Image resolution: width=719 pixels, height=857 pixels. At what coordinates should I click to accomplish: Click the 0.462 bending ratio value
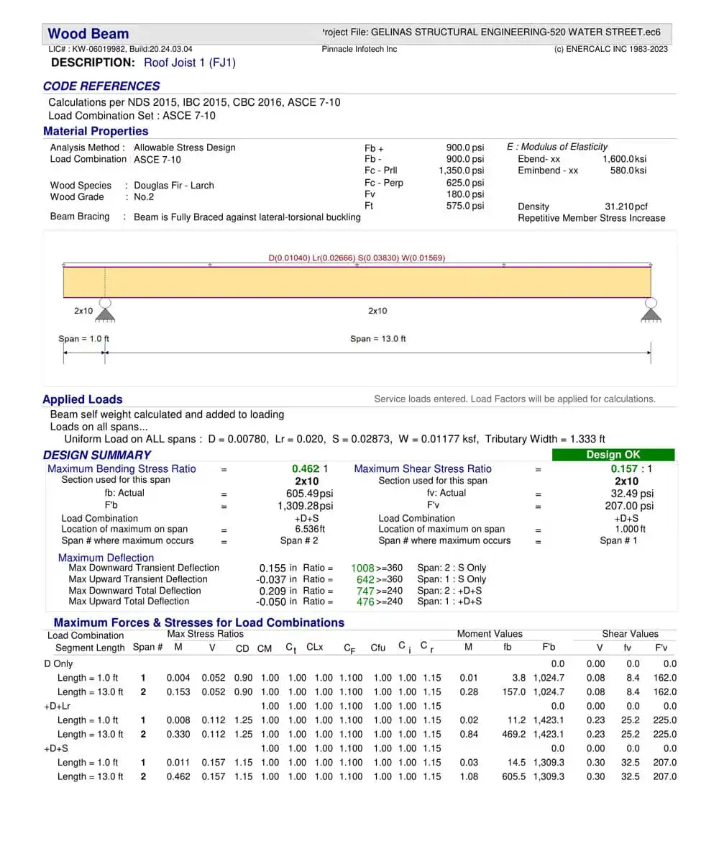coord(306,469)
